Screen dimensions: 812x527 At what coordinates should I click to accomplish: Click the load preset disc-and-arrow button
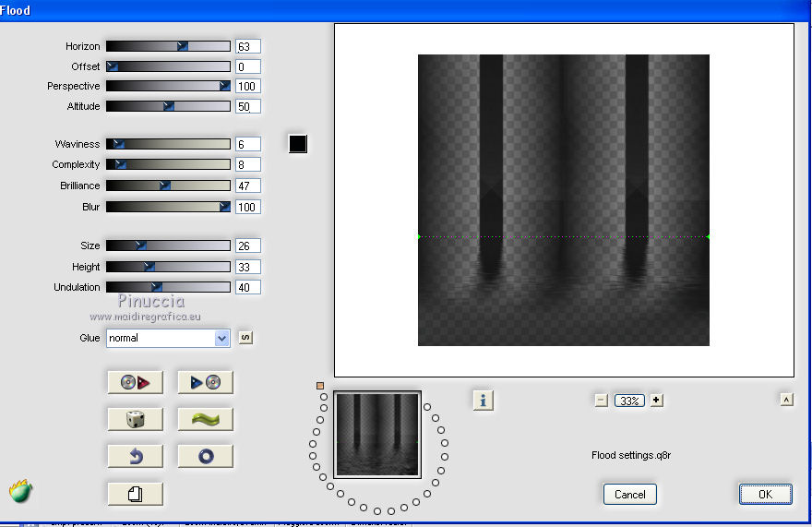(135, 382)
